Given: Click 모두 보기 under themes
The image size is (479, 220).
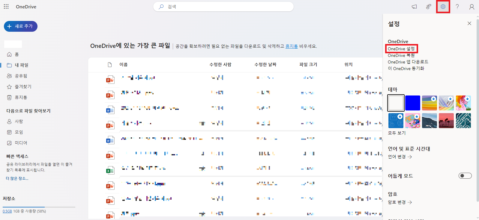Looking at the screenshot, I should [397, 133].
